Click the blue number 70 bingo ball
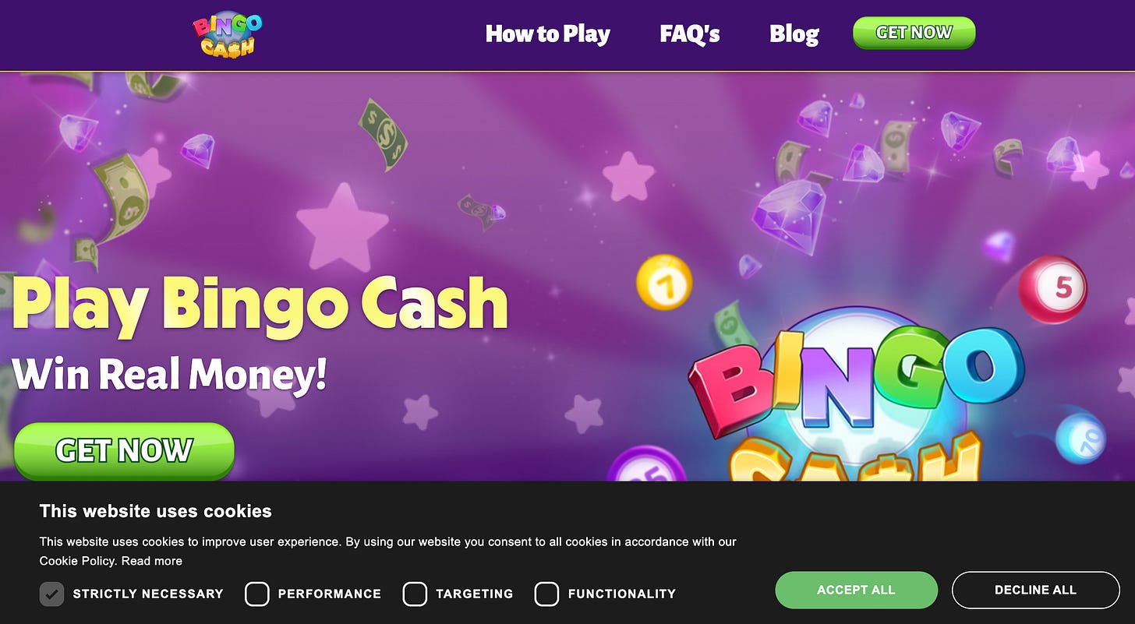1135x624 pixels. tap(1080, 439)
